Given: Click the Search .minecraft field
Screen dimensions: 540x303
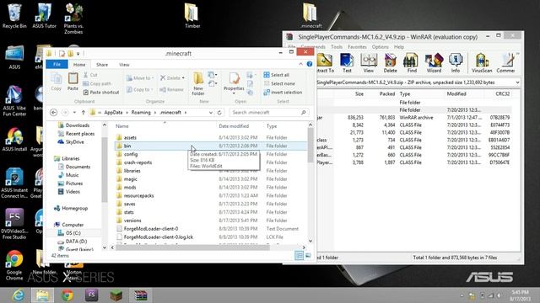Looking at the screenshot, I should pos(268,112).
